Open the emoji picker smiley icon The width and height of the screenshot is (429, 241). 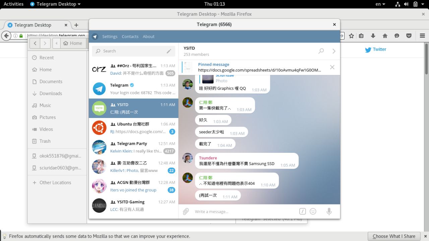pyautogui.click(x=313, y=212)
